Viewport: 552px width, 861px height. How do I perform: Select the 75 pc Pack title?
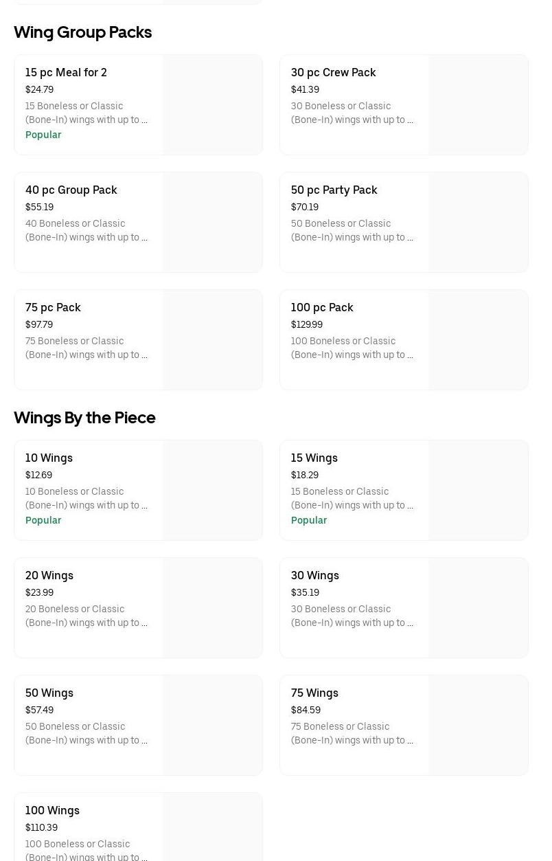point(53,307)
